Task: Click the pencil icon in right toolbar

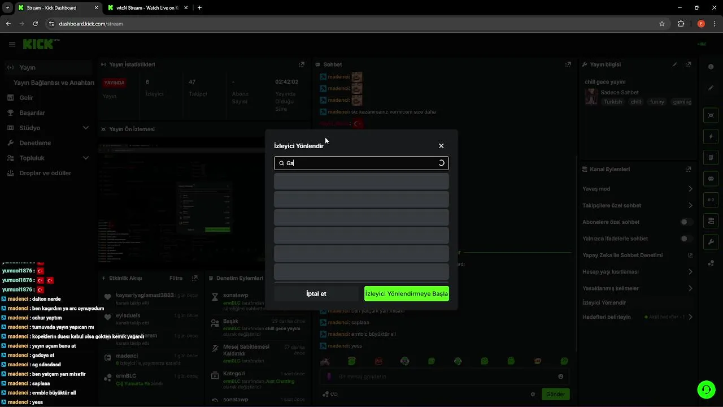Action: point(711,88)
